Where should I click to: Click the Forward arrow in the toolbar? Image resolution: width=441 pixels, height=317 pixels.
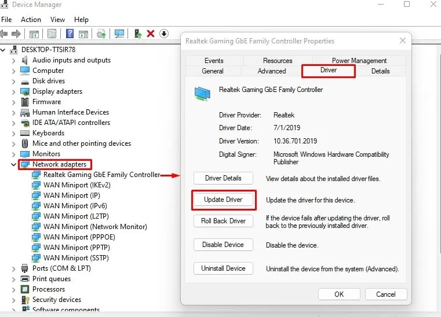click(16, 34)
